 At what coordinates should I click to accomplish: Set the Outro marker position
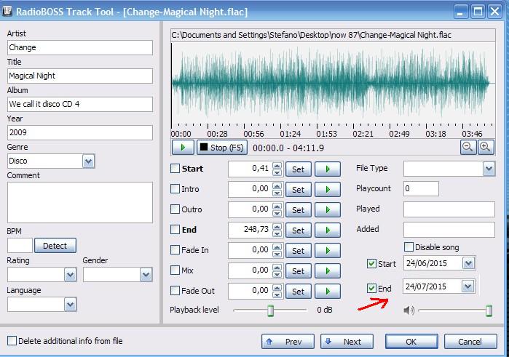point(299,210)
